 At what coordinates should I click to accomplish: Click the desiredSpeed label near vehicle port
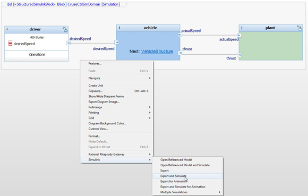pyautogui.click(x=104, y=48)
